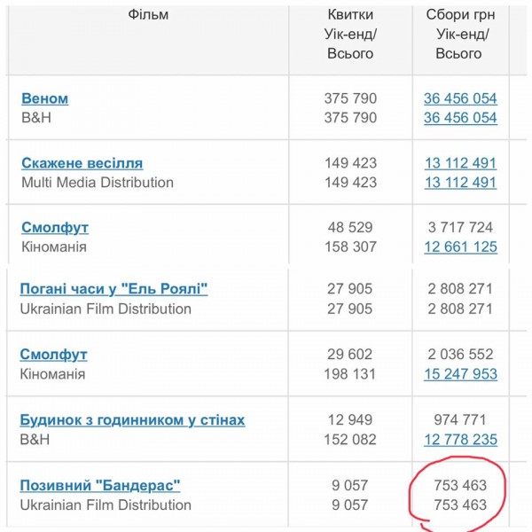Viewport: 532px width, 532px height.
Task: Click circled 753 463 weekend gross value
Action: pyautogui.click(x=460, y=485)
